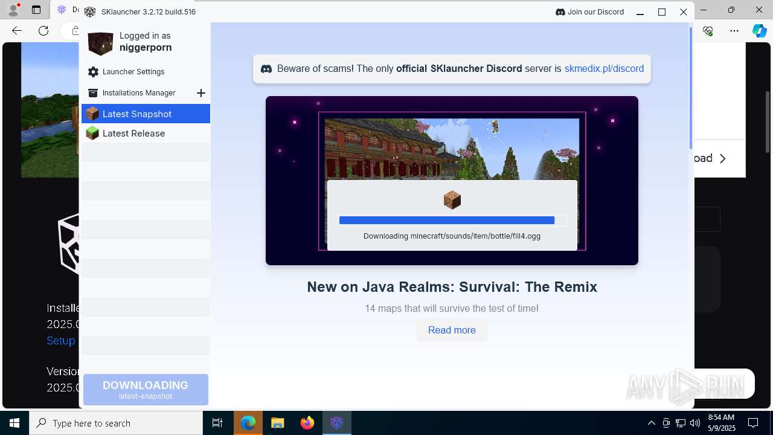
Task: Open browser tab actions icon
Action: [x=36, y=10]
